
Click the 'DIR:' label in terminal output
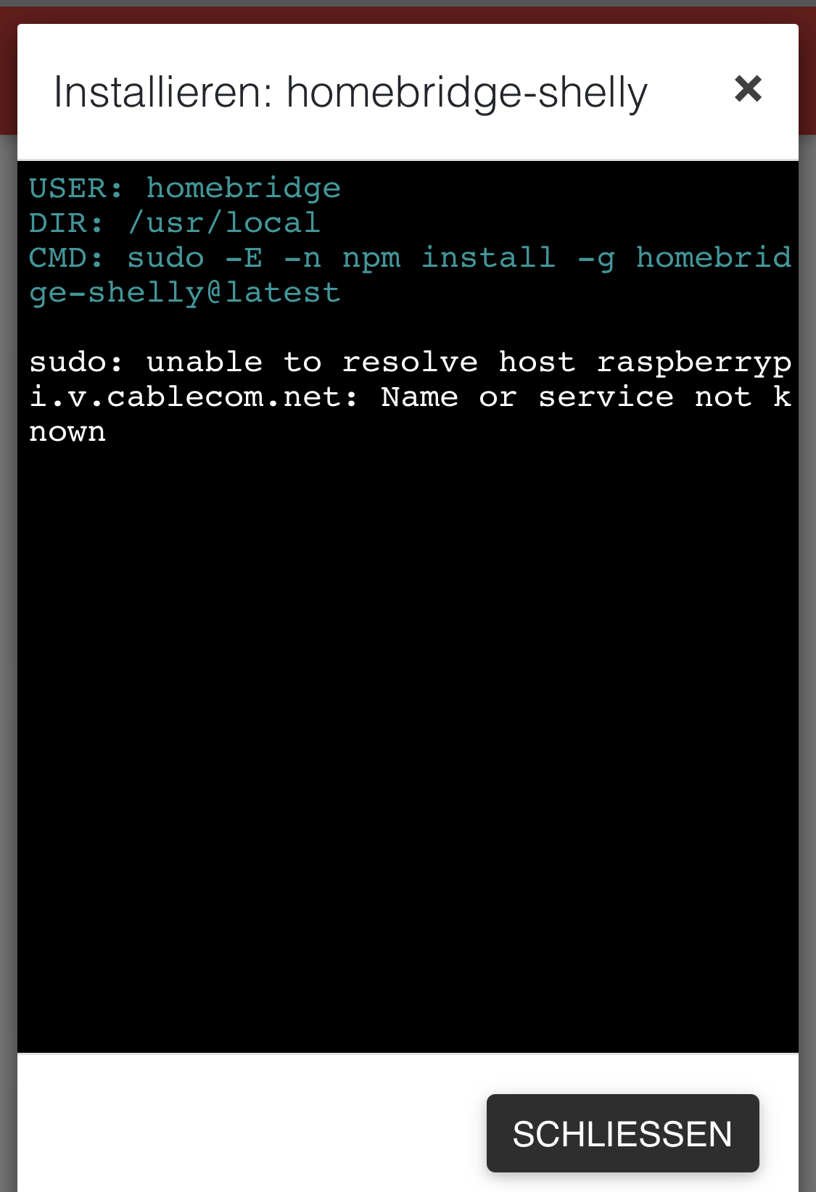(x=66, y=223)
